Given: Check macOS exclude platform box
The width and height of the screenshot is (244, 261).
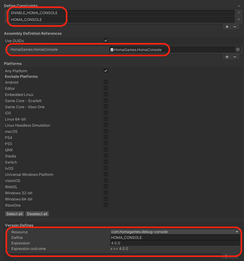Looking at the screenshot, I should click(106, 131).
